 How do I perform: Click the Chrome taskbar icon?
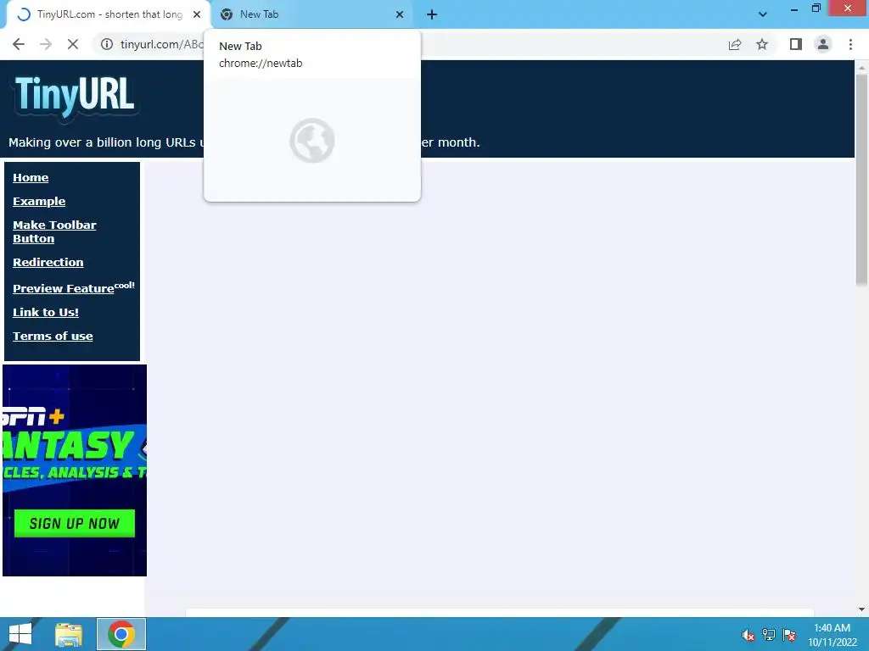pos(121,634)
